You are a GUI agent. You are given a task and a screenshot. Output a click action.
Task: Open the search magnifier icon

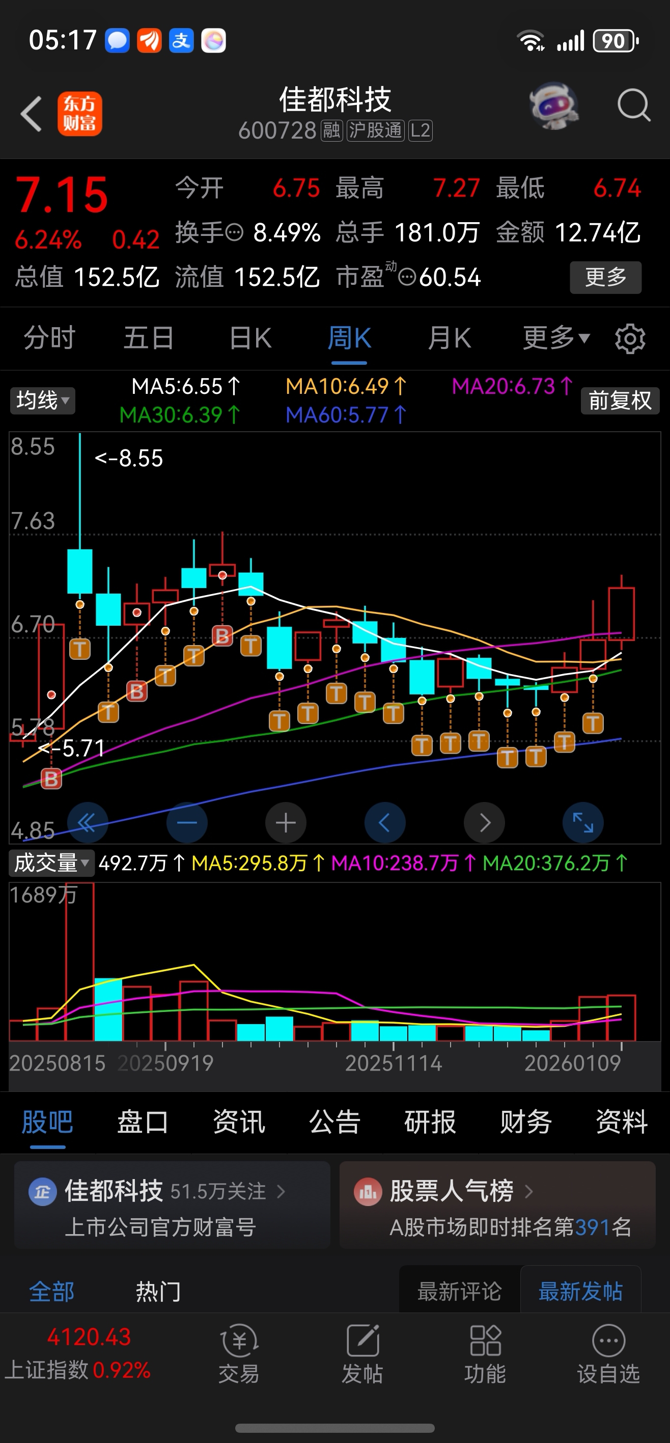point(634,105)
